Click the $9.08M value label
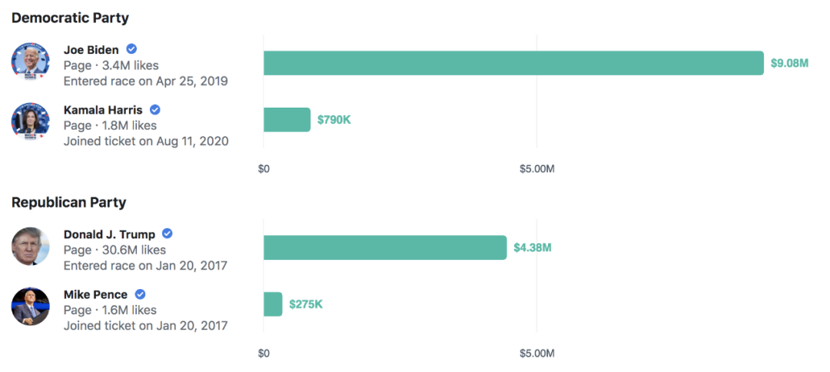 pyautogui.click(x=789, y=63)
